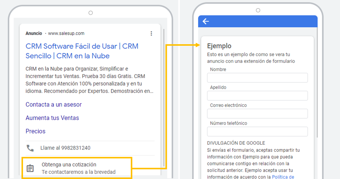Select the Apellido text box
The image size is (340, 179).
257,95
